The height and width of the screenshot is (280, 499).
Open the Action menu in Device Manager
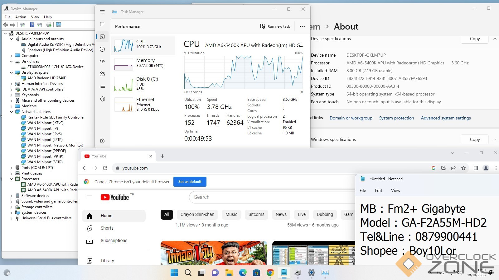[x=21, y=17]
